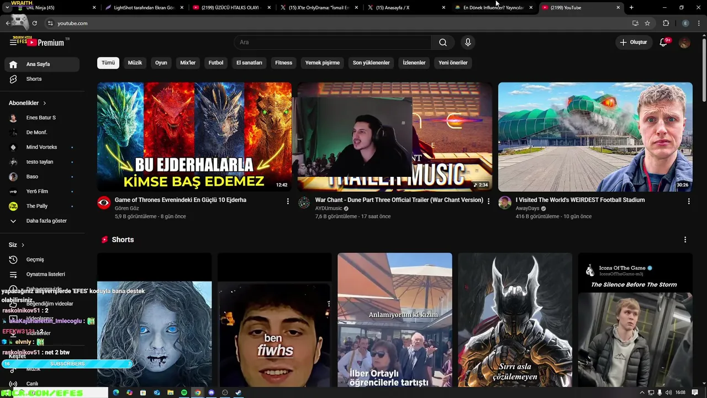Viewport: 707px width, 398px height.
Task: Select the Fitness filter chip
Action: click(284, 62)
